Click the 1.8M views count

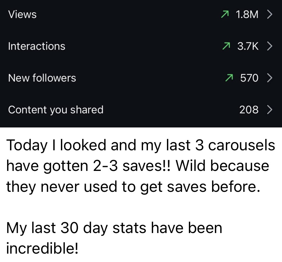(x=247, y=14)
